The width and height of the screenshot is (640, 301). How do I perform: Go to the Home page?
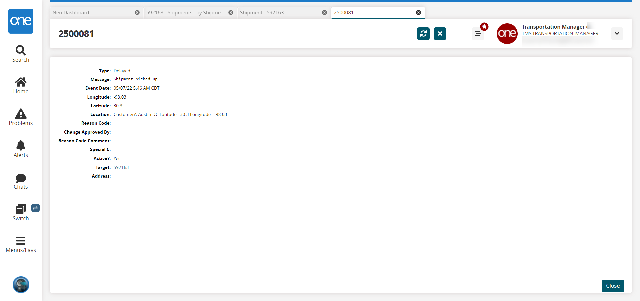point(21,85)
